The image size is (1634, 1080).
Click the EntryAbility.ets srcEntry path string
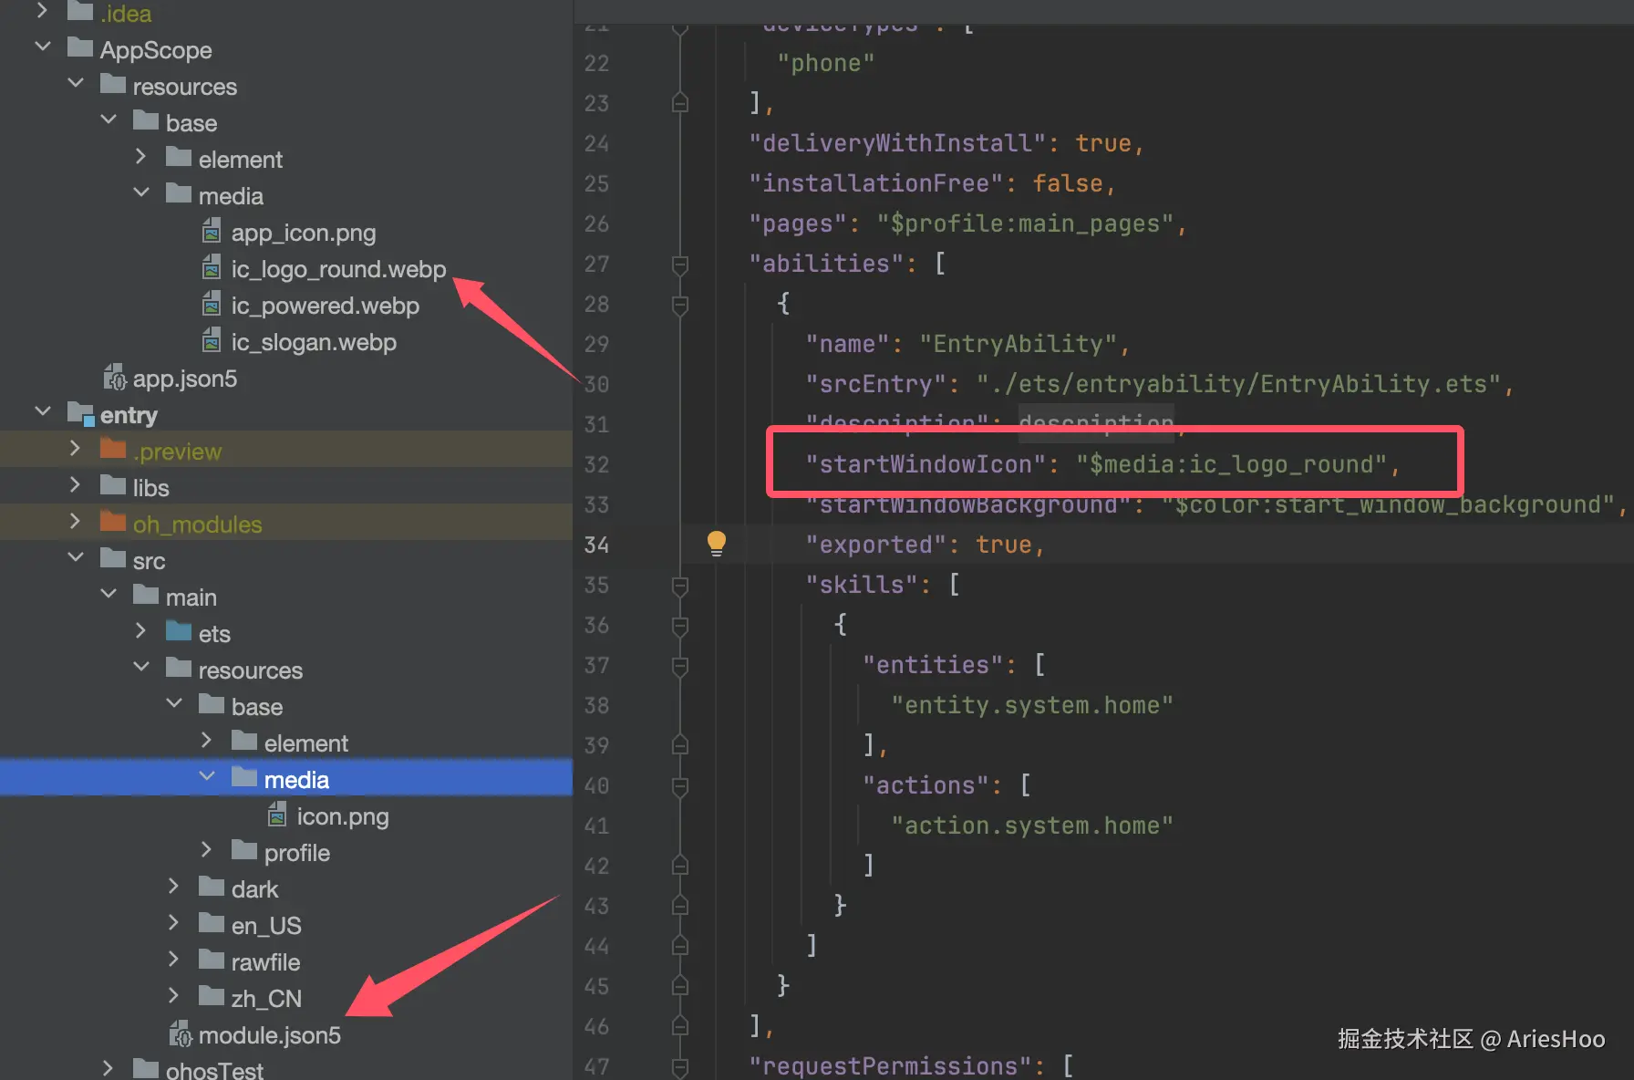(x=1238, y=384)
